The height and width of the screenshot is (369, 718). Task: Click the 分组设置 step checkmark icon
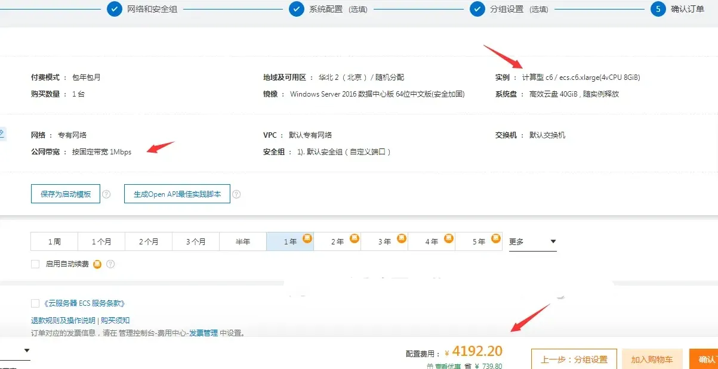477,9
